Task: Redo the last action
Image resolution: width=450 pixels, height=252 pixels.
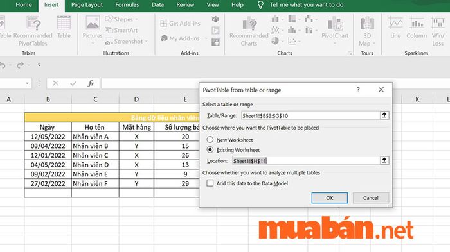Action: (x=20, y=65)
